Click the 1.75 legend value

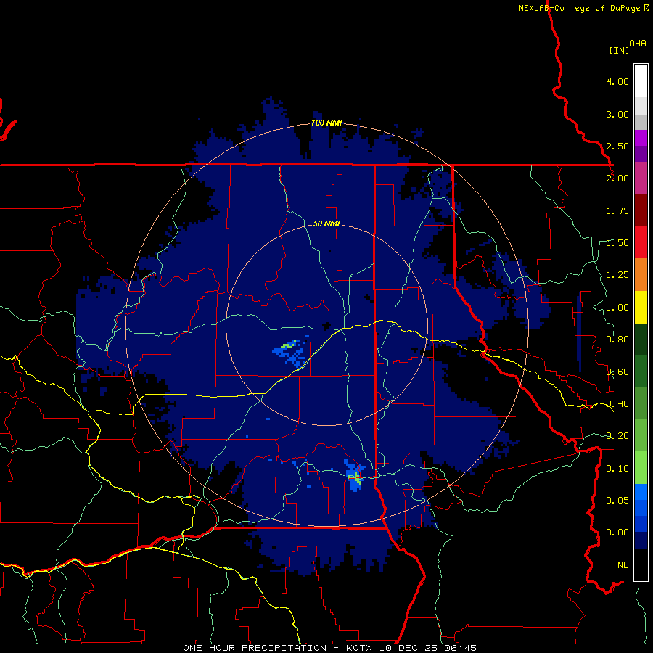point(617,210)
